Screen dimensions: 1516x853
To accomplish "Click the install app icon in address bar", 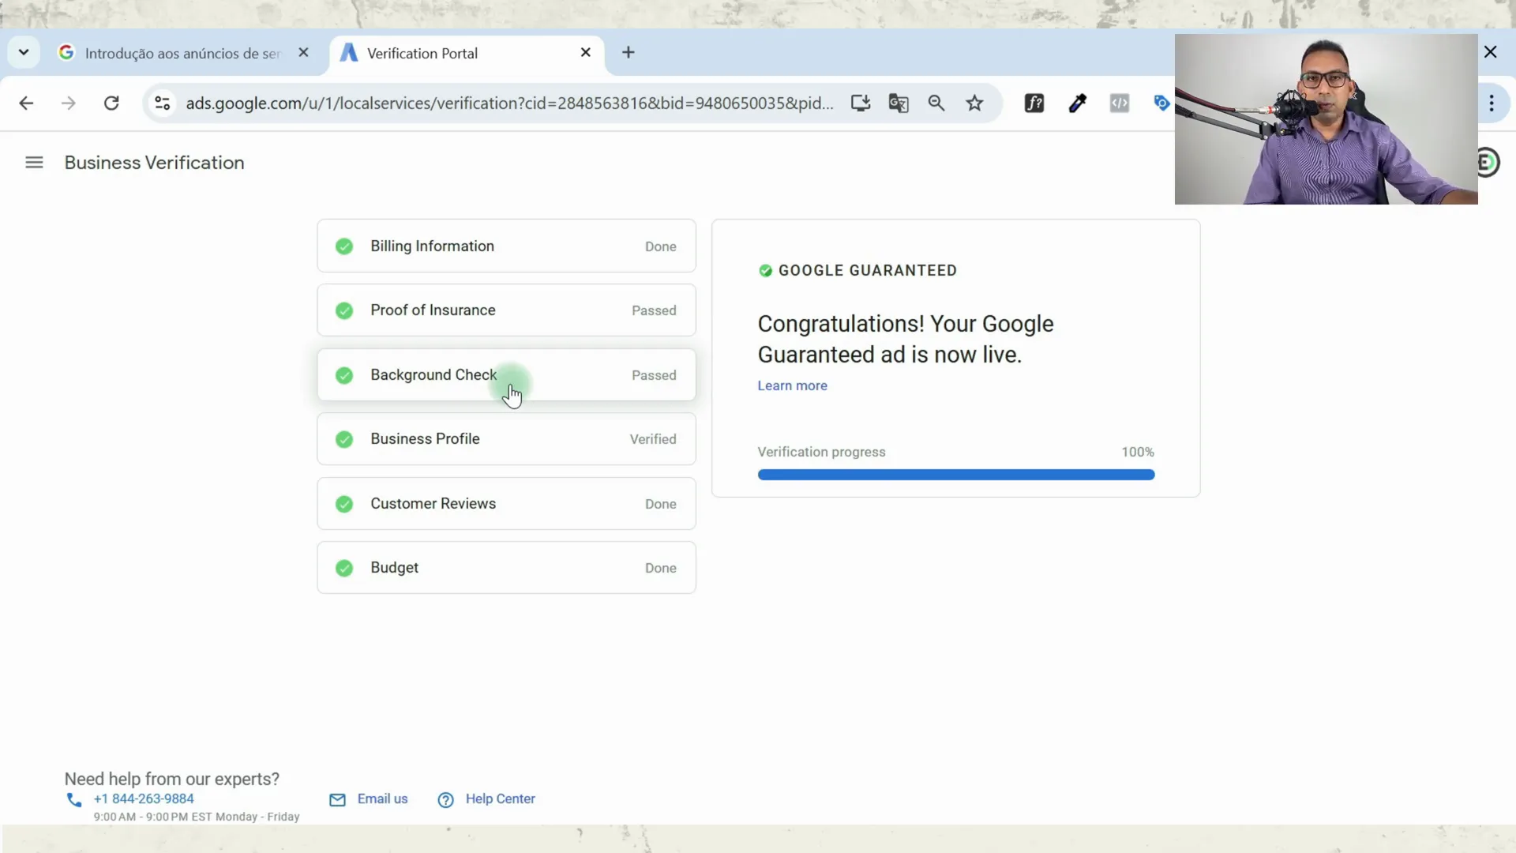I will tap(861, 103).
